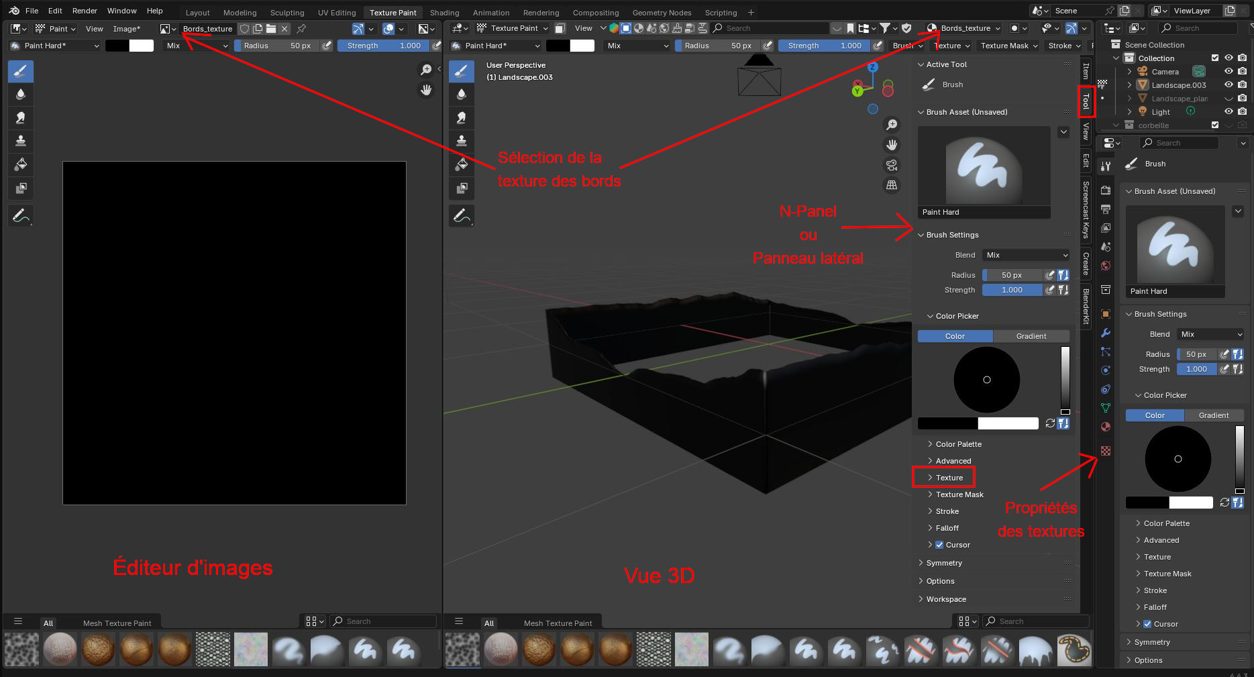Open the Blend mode dropdown under Brush Settings
1254x677 pixels.
tap(1026, 255)
